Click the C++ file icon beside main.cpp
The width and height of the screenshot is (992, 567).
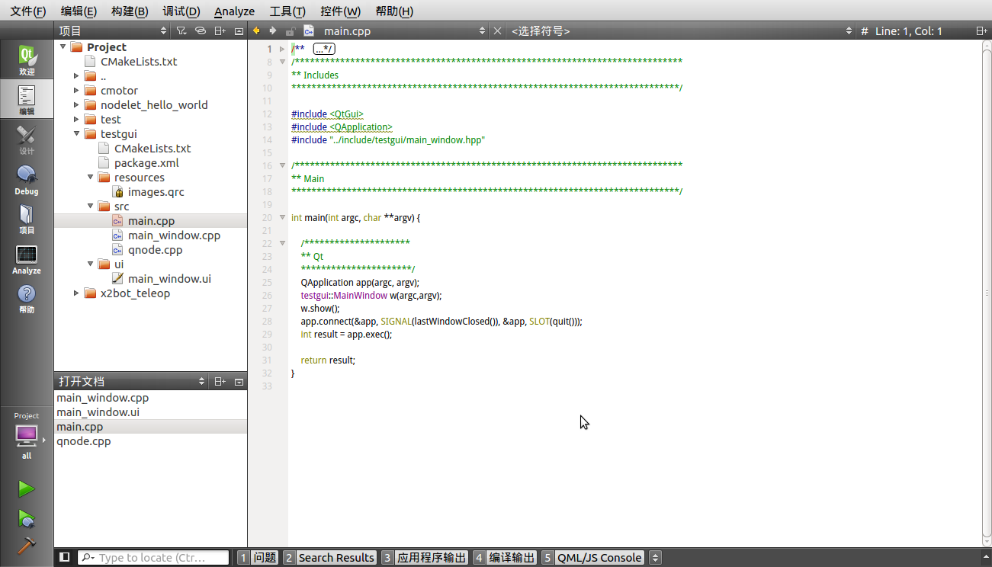309,31
